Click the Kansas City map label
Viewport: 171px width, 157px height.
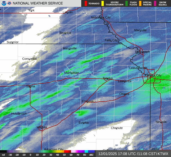point(153,75)
